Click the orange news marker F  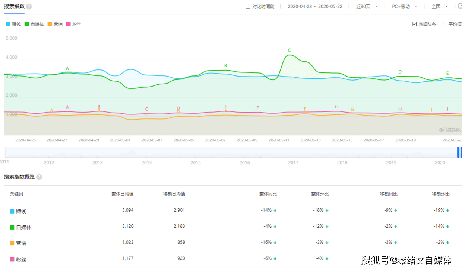(x=305, y=109)
